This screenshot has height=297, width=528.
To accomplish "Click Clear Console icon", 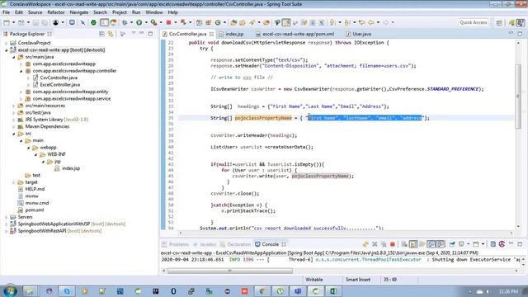I will 404,244.
